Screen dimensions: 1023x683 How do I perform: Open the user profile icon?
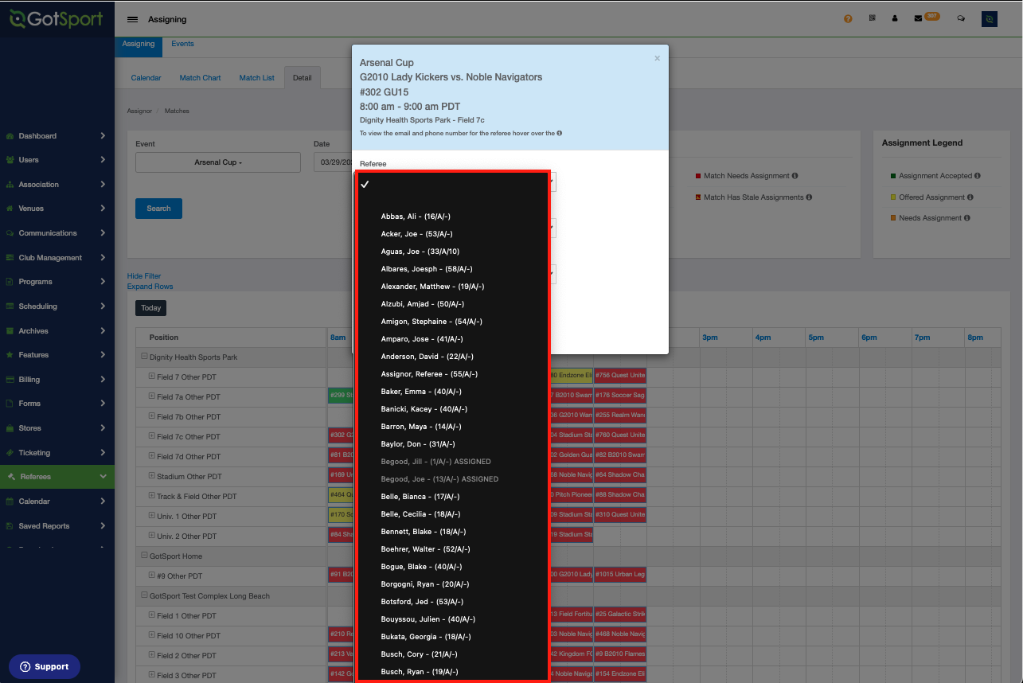895,18
